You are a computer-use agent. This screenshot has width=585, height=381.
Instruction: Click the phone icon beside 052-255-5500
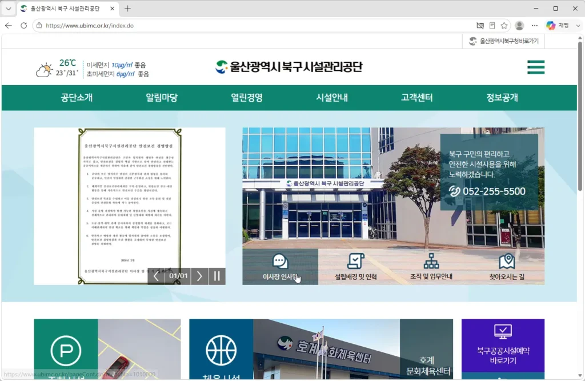click(454, 191)
